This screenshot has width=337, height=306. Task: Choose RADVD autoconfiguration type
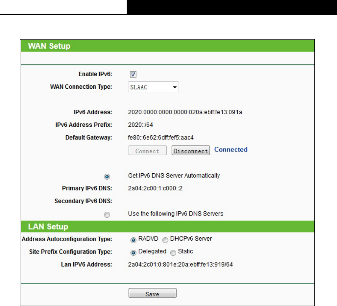coord(133,240)
